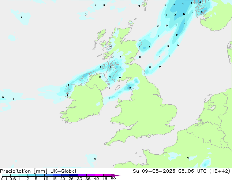232x180 pixels.
Task: Click the over-50 arrow at legend end
Action: (x=116, y=175)
